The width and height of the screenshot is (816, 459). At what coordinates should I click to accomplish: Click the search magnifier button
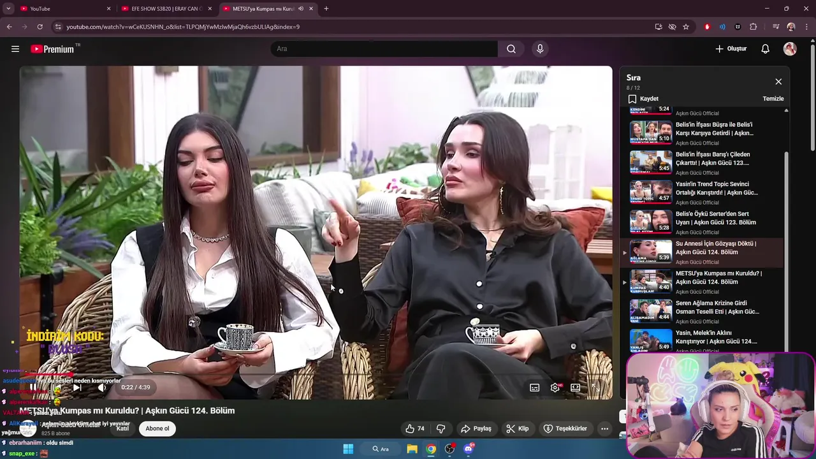[511, 49]
